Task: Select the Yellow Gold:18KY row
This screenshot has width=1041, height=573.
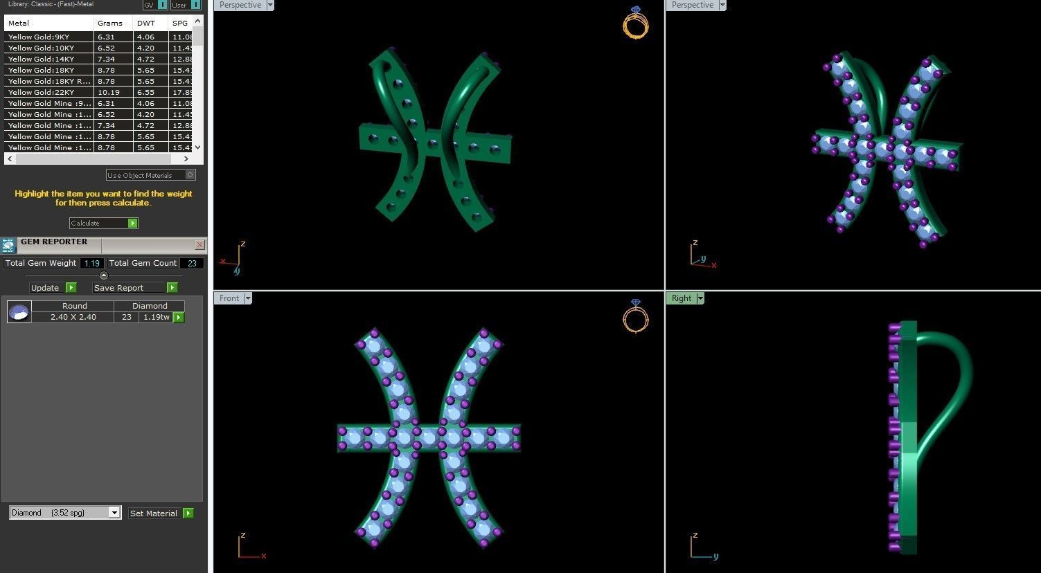Action: point(98,70)
